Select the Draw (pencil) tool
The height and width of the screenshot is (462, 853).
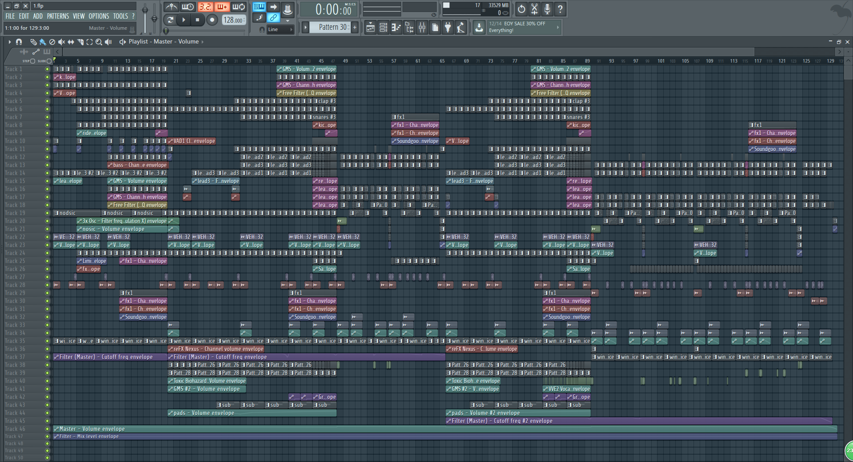tap(34, 42)
